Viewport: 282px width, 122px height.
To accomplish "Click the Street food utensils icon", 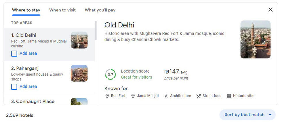I will click(x=199, y=96).
